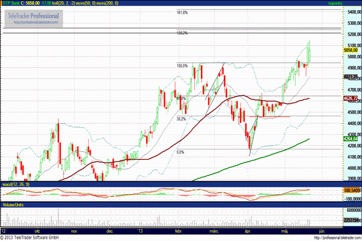
Task: Select the 161,8% Fibonacci level label
Action: [182, 13]
